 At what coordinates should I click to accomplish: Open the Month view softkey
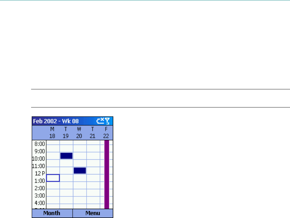click(52, 213)
